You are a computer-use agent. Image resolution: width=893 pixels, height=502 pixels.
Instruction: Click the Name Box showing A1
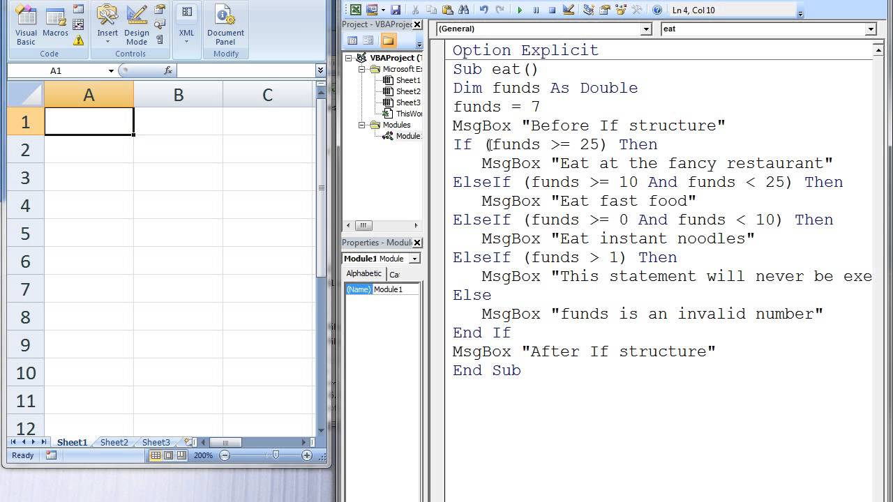click(x=57, y=70)
